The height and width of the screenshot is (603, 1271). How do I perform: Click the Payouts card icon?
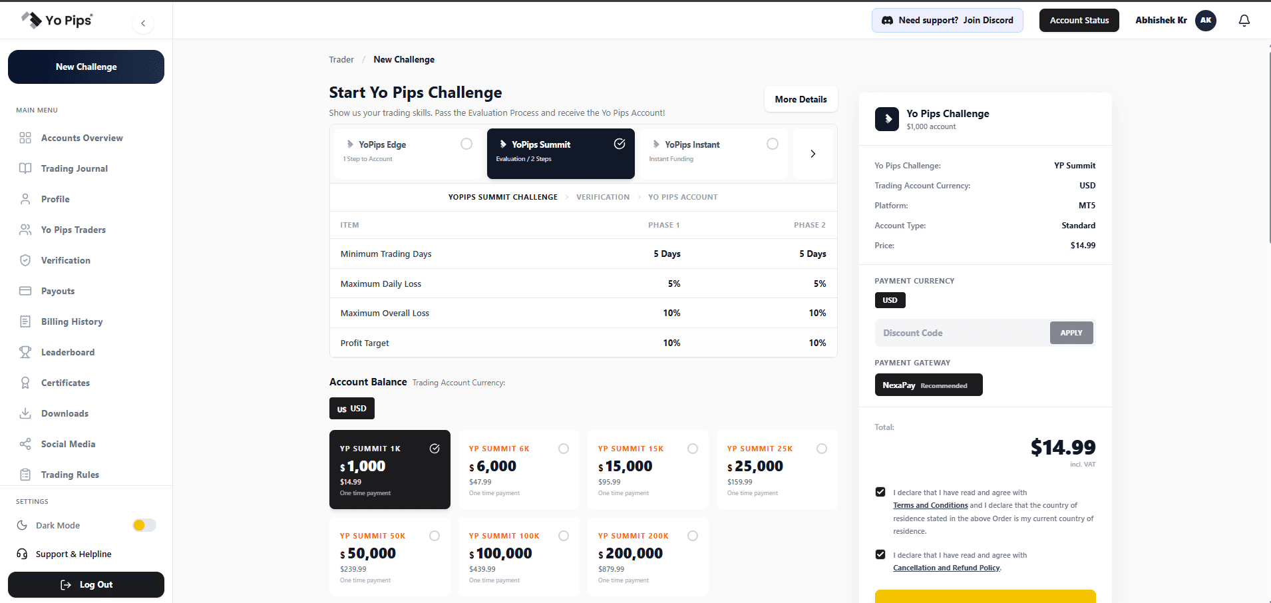click(x=25, y=291)
